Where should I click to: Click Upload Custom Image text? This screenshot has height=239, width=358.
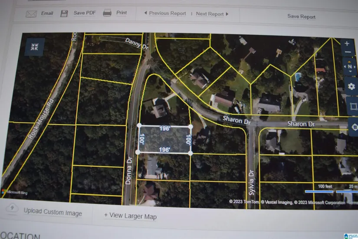[53, 212]
